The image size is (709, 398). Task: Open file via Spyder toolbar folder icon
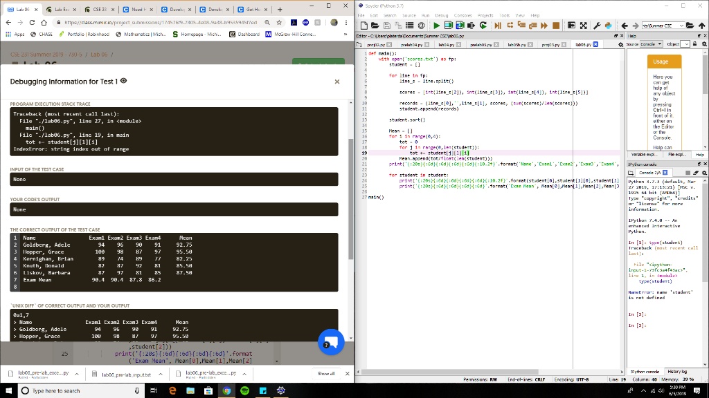pyautogui.click(x=375, y=26)
